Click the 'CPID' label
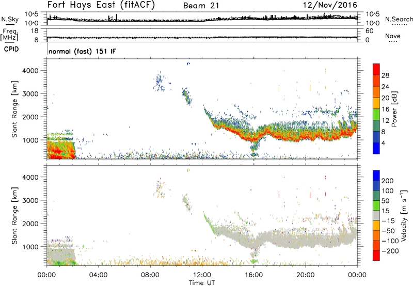 tap(11, 49)
